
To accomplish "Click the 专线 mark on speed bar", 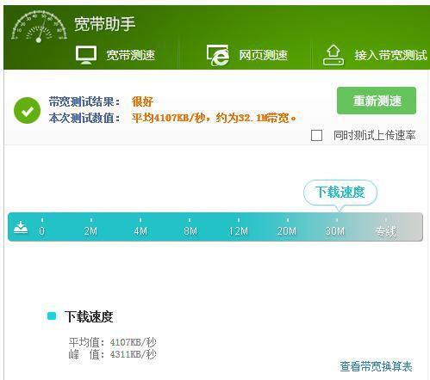I will pos(386,231).
